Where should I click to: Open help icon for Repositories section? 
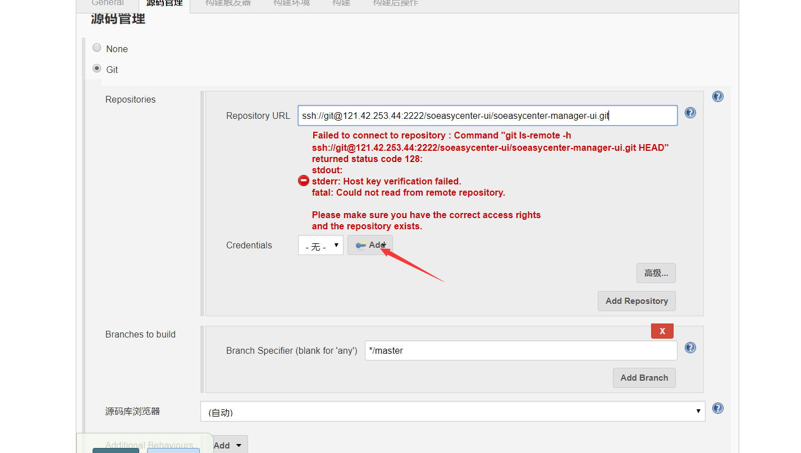point(717,96)
